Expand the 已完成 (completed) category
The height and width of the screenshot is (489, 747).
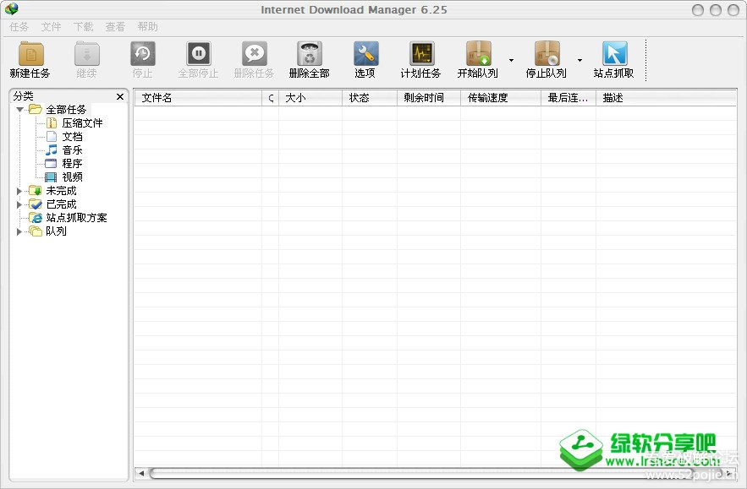point(19,204)
